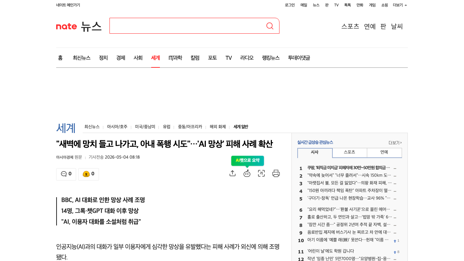Select 해외 화제 submenu
Image resolution: width=464 pixels, height=261 pixels.
[x=217, y=127]
